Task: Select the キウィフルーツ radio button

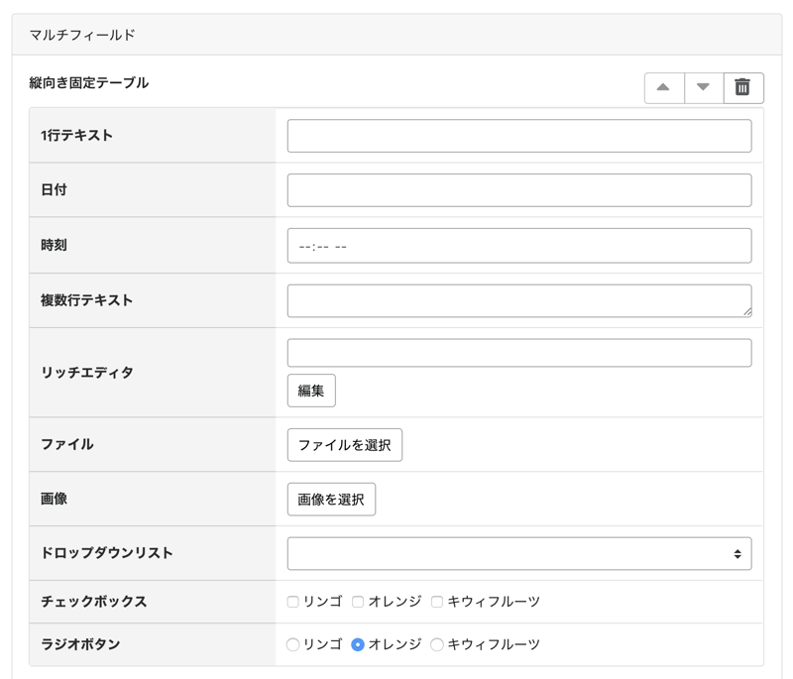Action: (437, 644)
